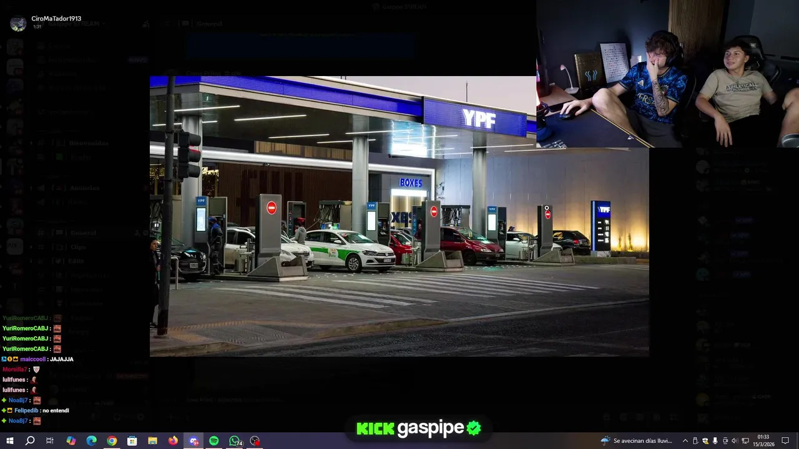The image size is (799, 449).
Task: Open WhatsApp with 74 badge
Action: pos(235,440)
